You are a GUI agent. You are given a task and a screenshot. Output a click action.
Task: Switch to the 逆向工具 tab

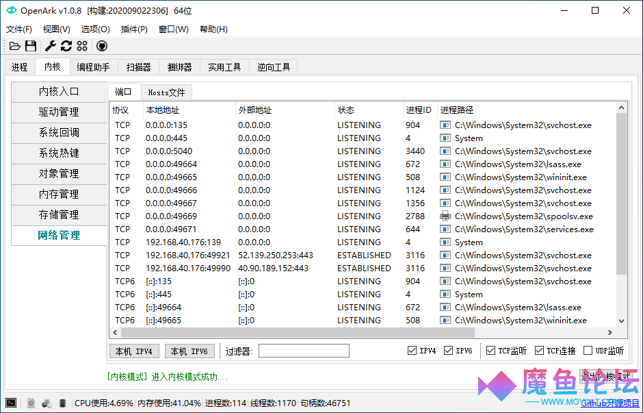tap(274, 67)
